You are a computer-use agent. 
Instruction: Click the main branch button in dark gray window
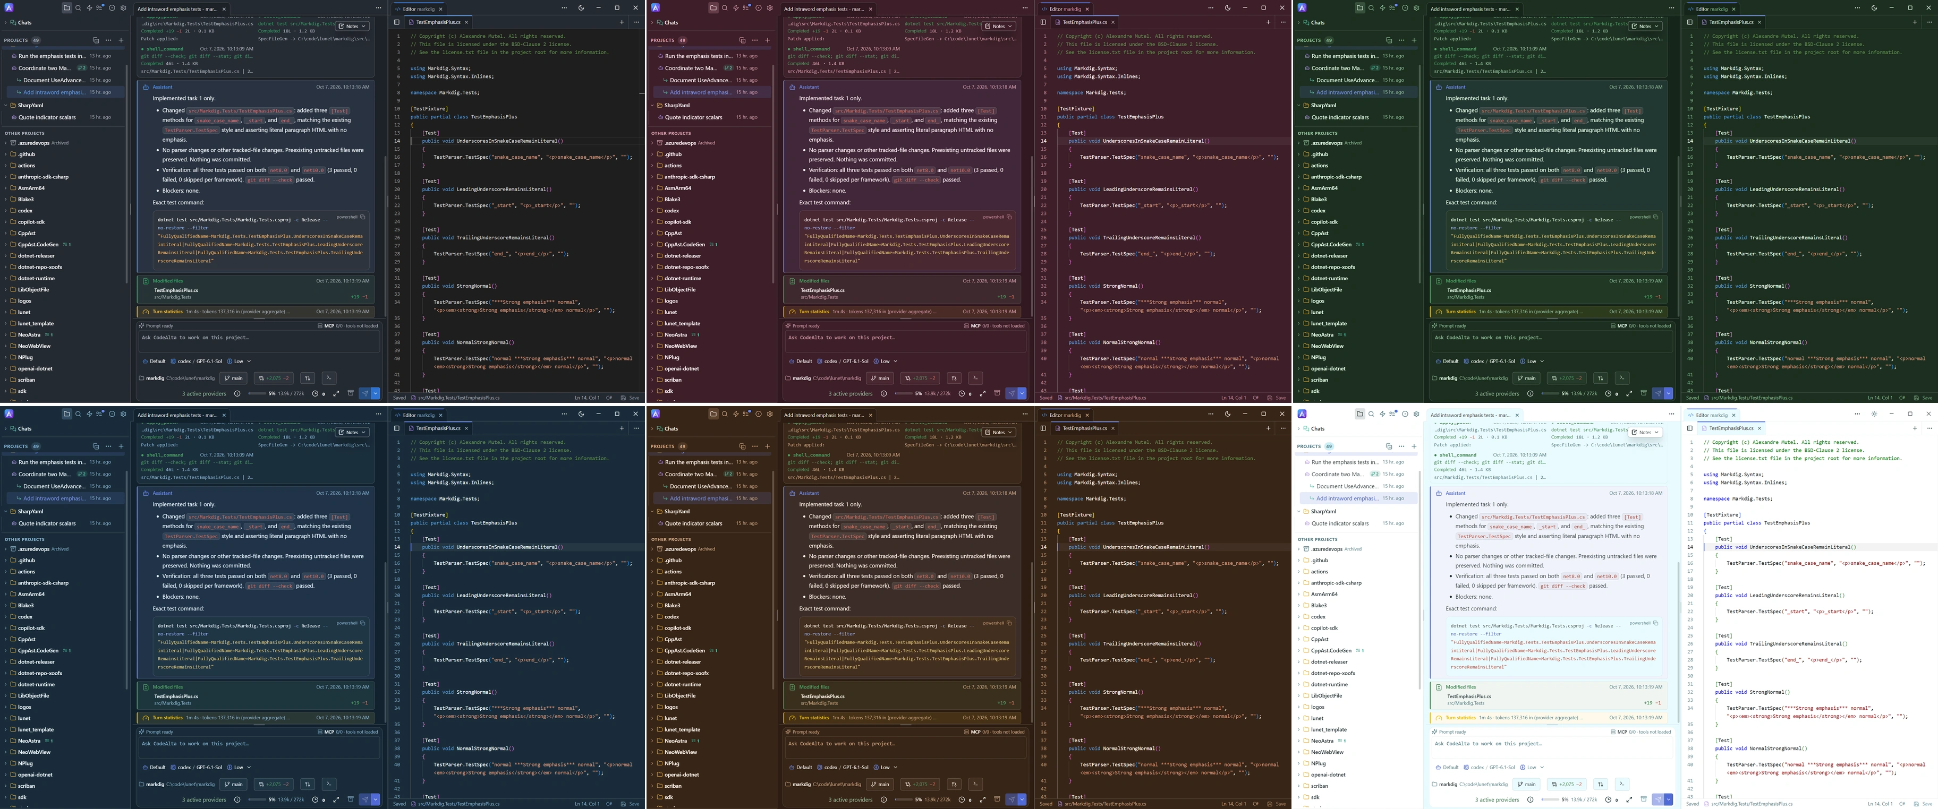click(234, 378)
